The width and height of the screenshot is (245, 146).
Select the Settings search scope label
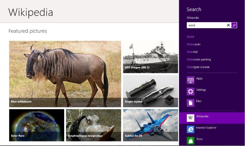click(201, 90)
